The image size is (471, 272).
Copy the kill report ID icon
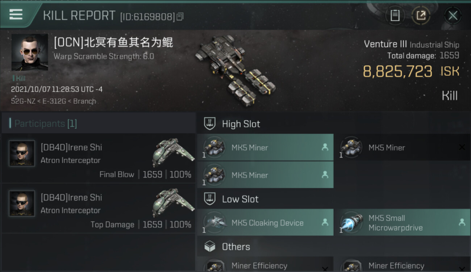[x=180, y=16]
